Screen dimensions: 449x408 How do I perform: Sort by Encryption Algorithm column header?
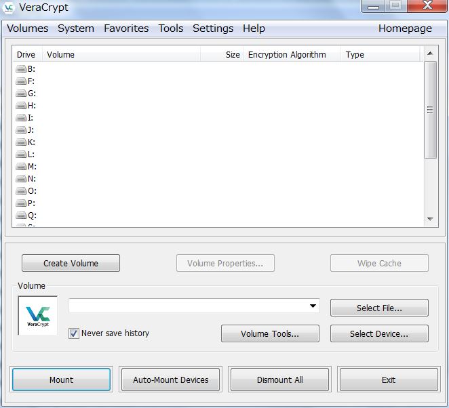[292, 54]
